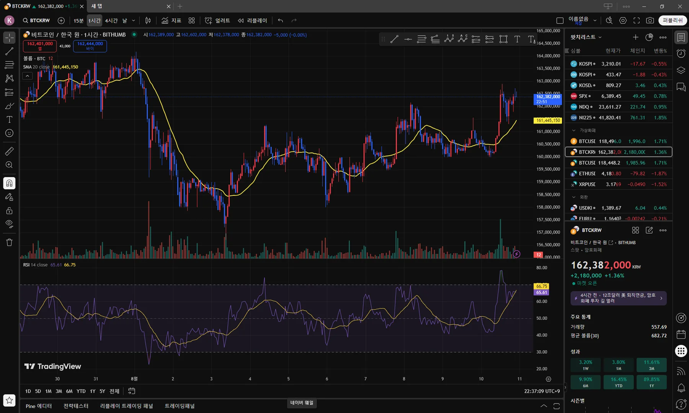Open the 트레이딩패널 tab
The width and height of the screenshot is (689, 413).
180,406
